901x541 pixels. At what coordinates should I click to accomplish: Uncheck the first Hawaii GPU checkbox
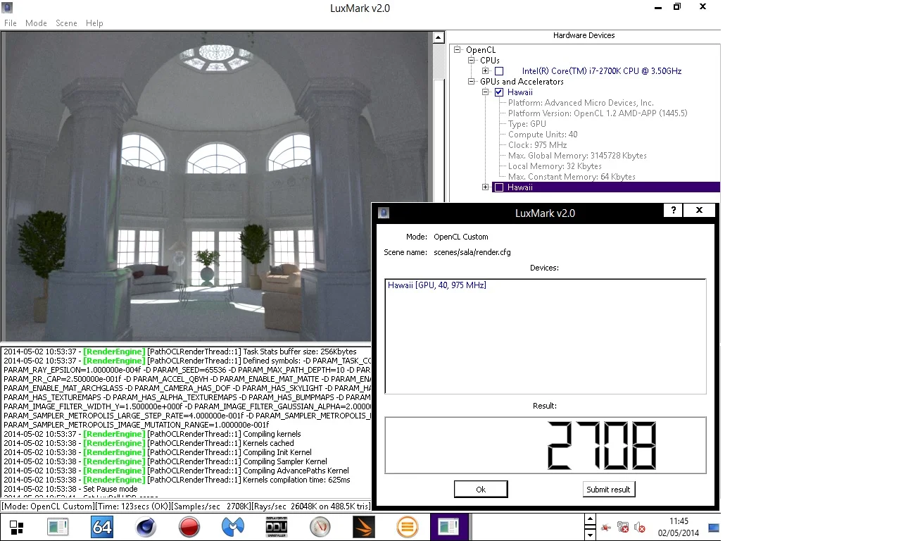tap(499, 92)
